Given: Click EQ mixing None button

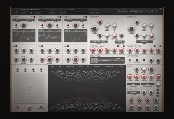Looking at the screenshot, I should pyautogui.click(x=133, y=84).
